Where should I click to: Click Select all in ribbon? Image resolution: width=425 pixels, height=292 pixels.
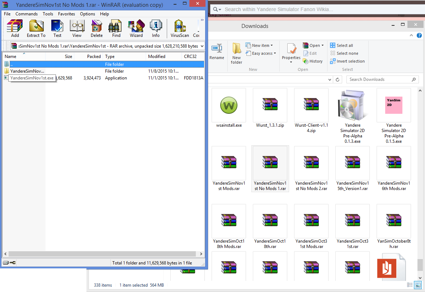(x=341, y=45)
